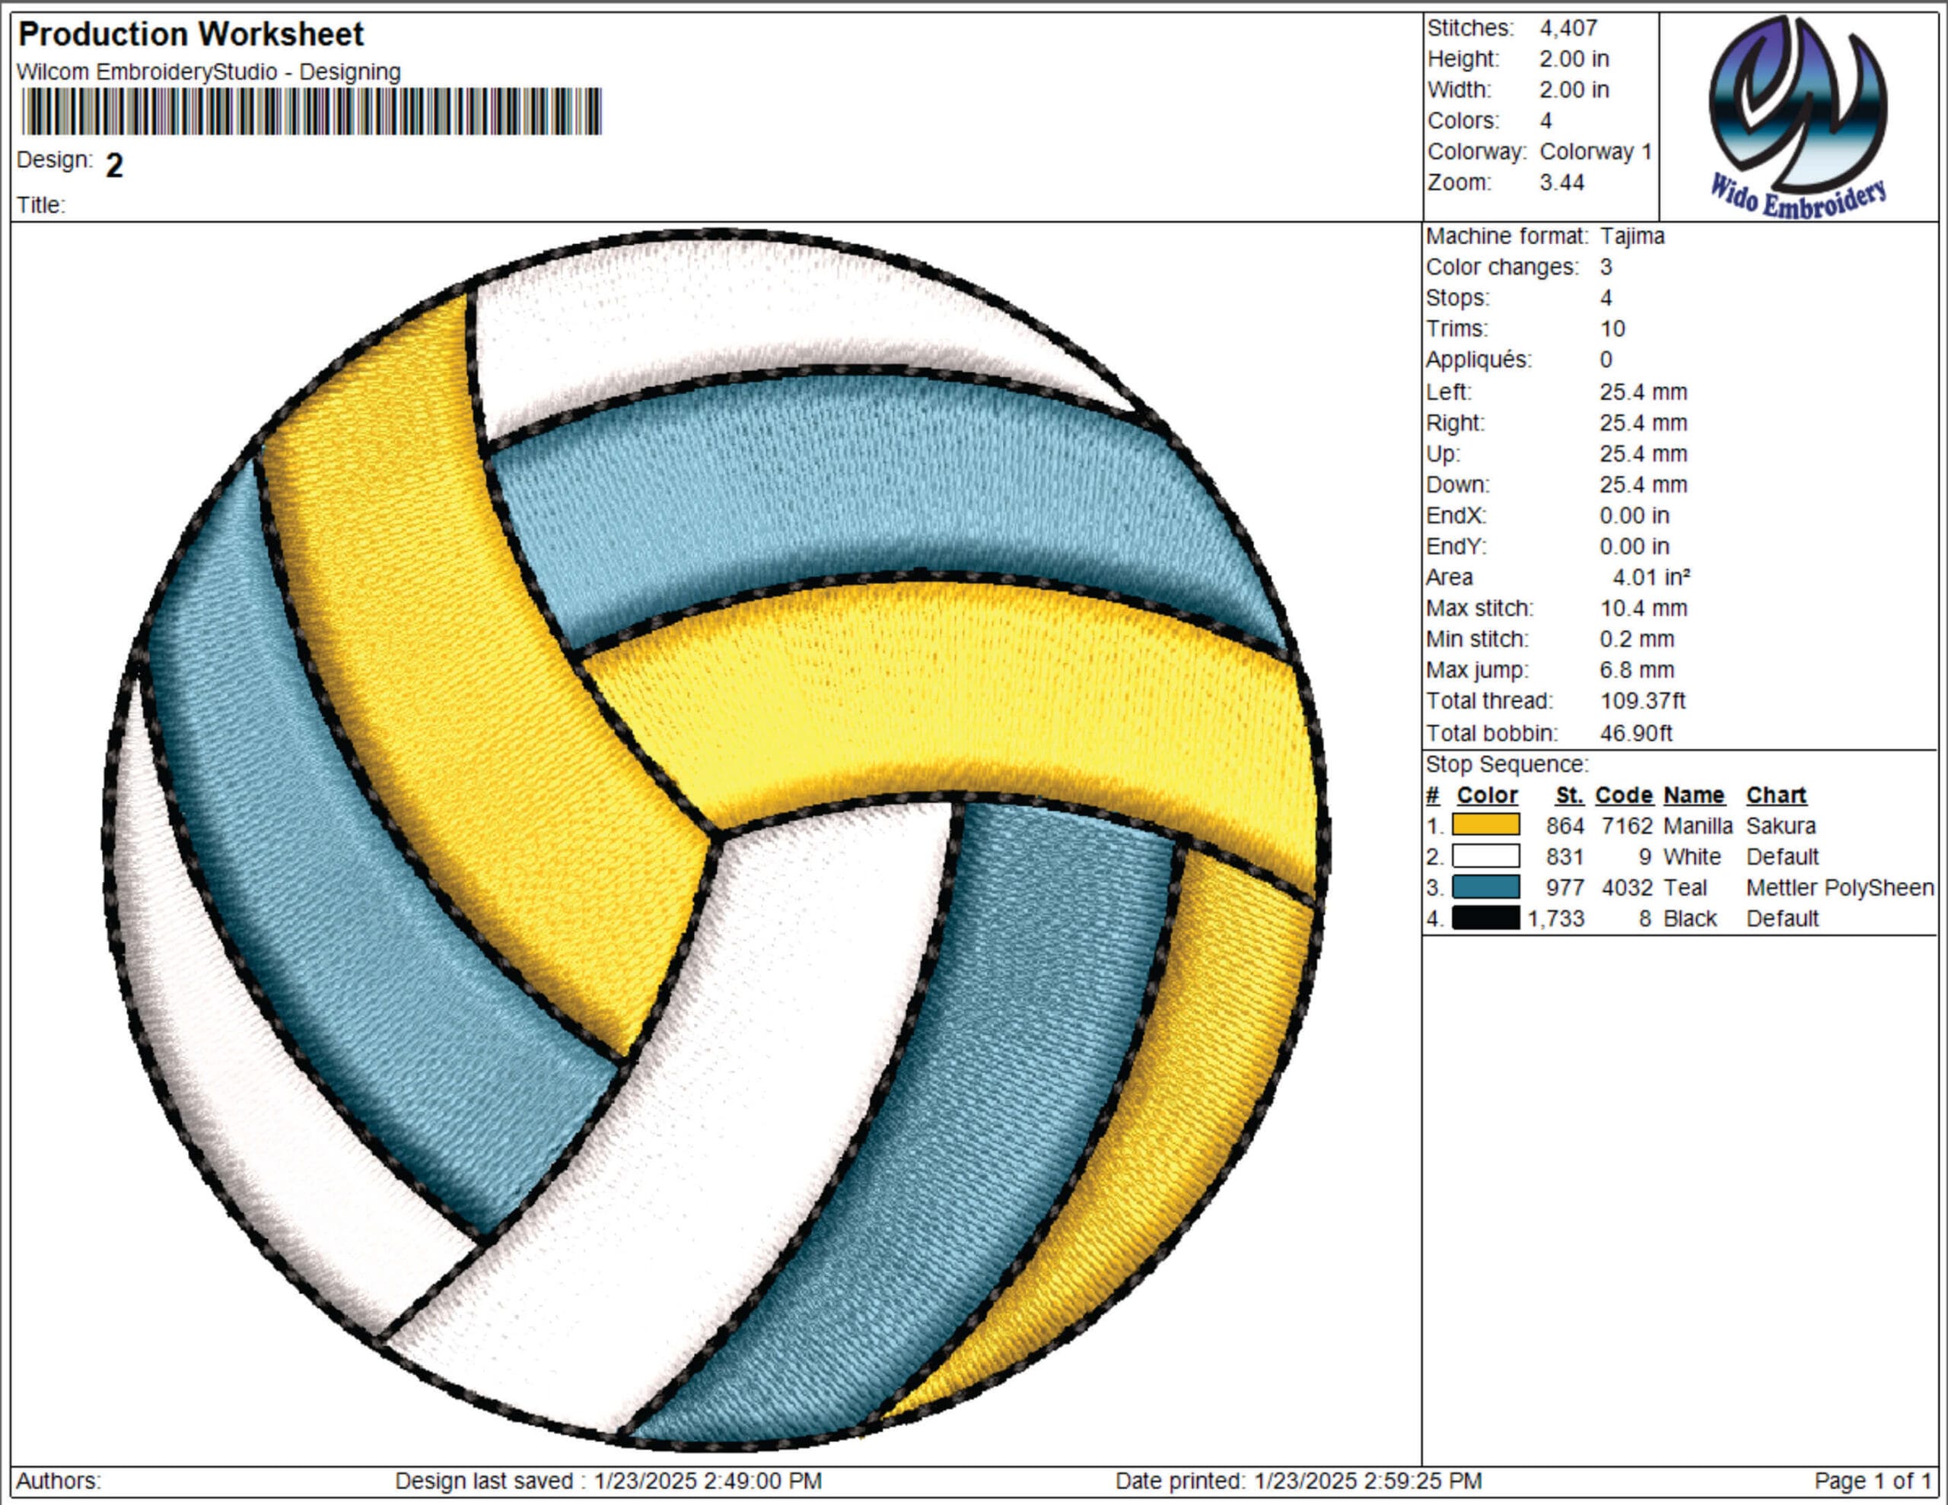Select the Manilla yellow color swatch
Screen dimensions: 1948x1505
1486,824
